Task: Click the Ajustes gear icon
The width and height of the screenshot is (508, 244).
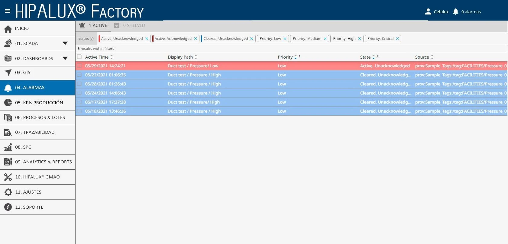Action: 8,192
